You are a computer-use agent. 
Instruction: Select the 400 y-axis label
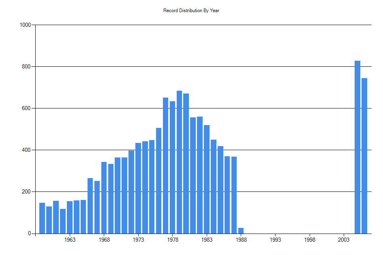[x=26, y=150]
